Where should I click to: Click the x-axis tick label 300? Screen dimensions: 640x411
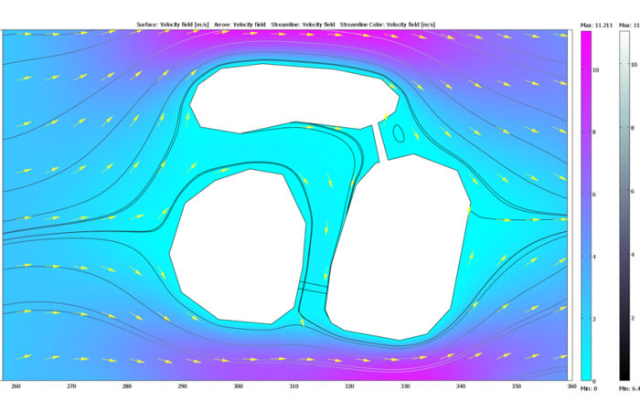pyautogui.click(x=238, y=387)
